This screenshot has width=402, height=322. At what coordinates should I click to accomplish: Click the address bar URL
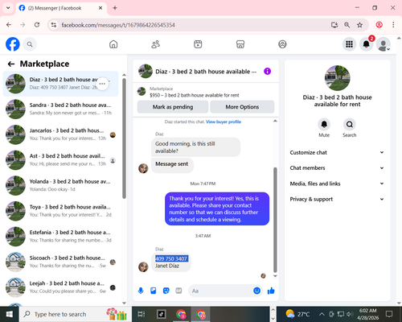118,25
